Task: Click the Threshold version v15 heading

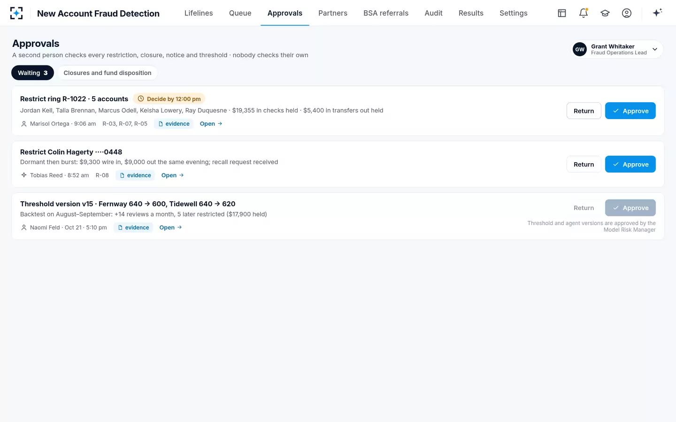Action: click(128, 204)
